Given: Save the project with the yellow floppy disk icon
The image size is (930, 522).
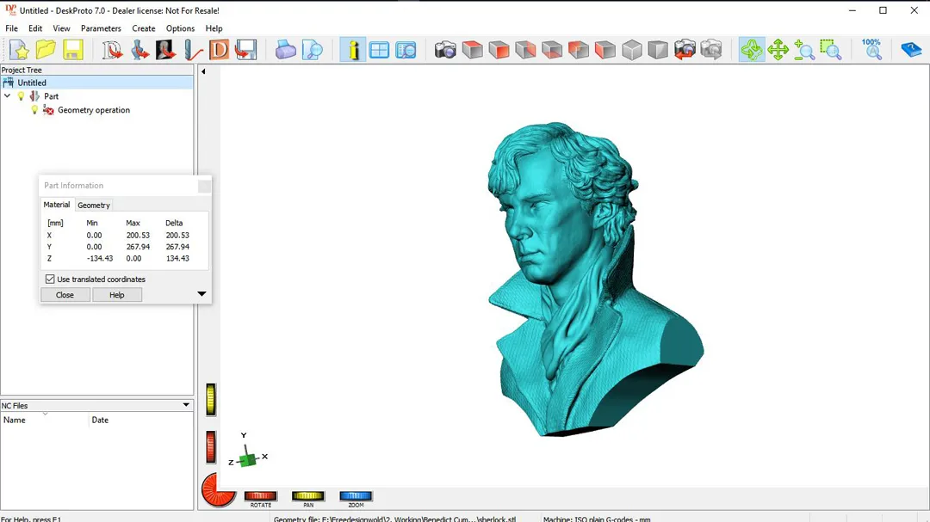Looking at the screenshot, I should point(73,50).
